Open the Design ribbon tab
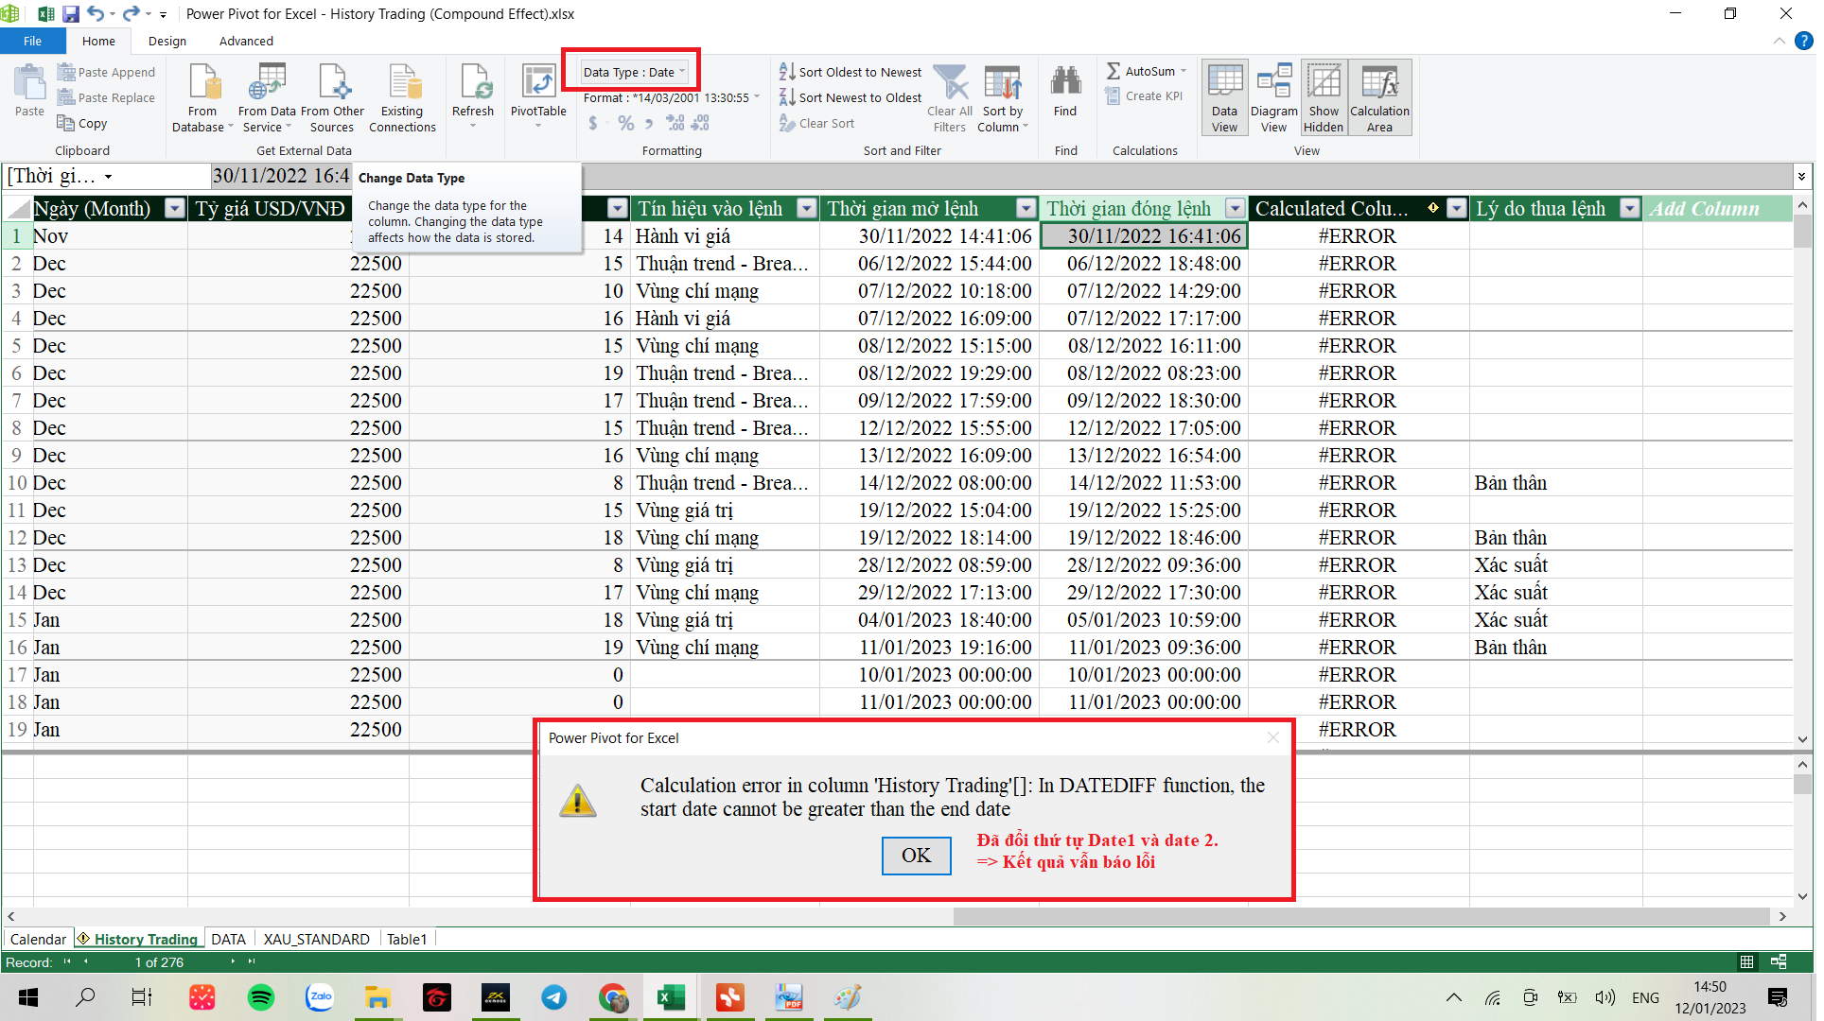1824x1021 pixels. pos(167,41)
